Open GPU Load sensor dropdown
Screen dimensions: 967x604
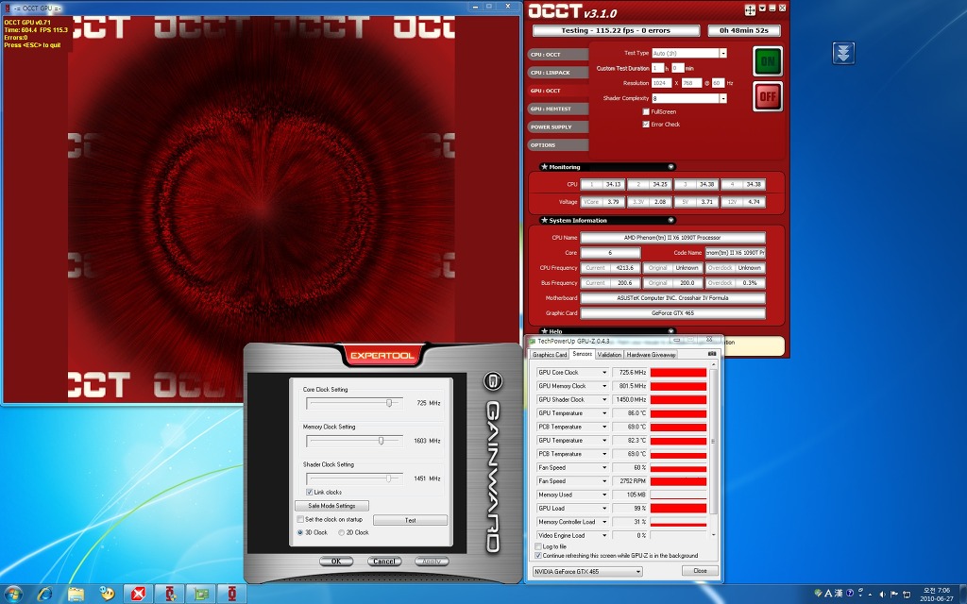pos(604,509)
